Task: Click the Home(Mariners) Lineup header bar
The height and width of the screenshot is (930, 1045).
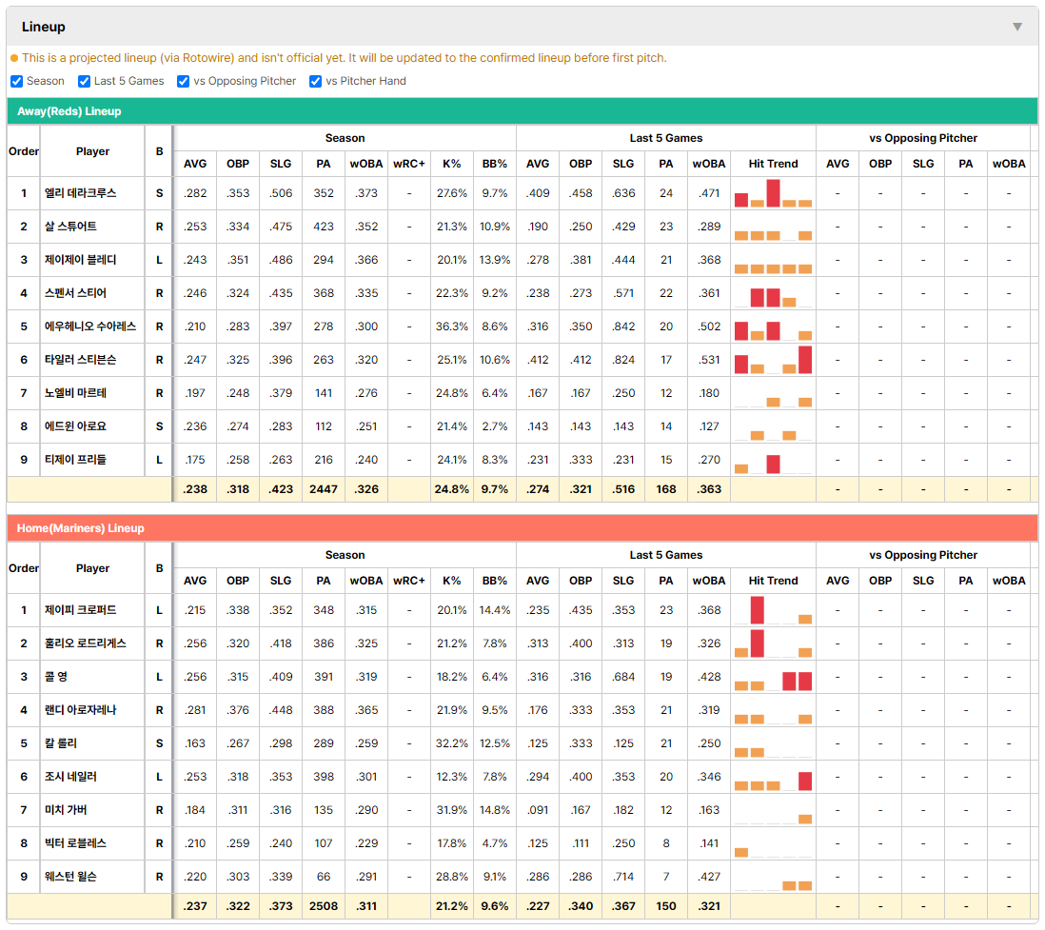Action: click(x=522, y=528)
